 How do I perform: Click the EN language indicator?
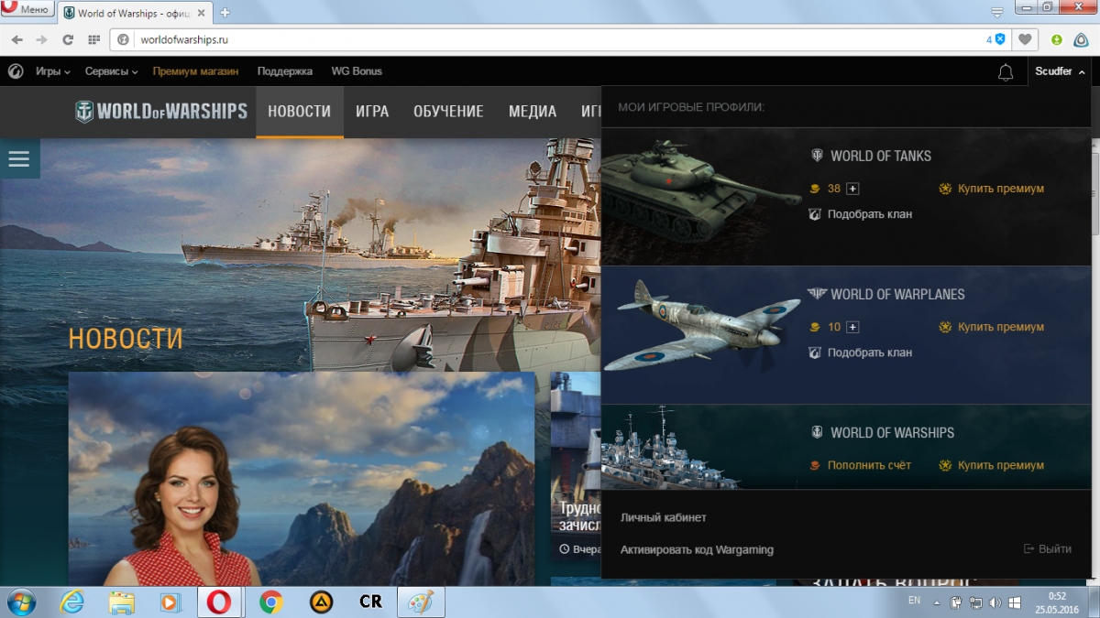pyautogui.click(x=914, y=601)
